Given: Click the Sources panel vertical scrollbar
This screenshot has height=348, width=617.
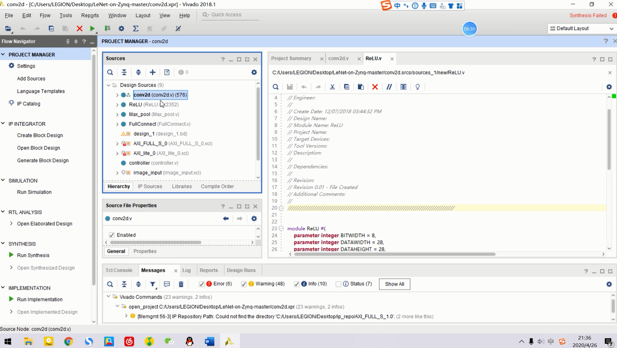Looking at the screenshot, I should coord(258,124).
